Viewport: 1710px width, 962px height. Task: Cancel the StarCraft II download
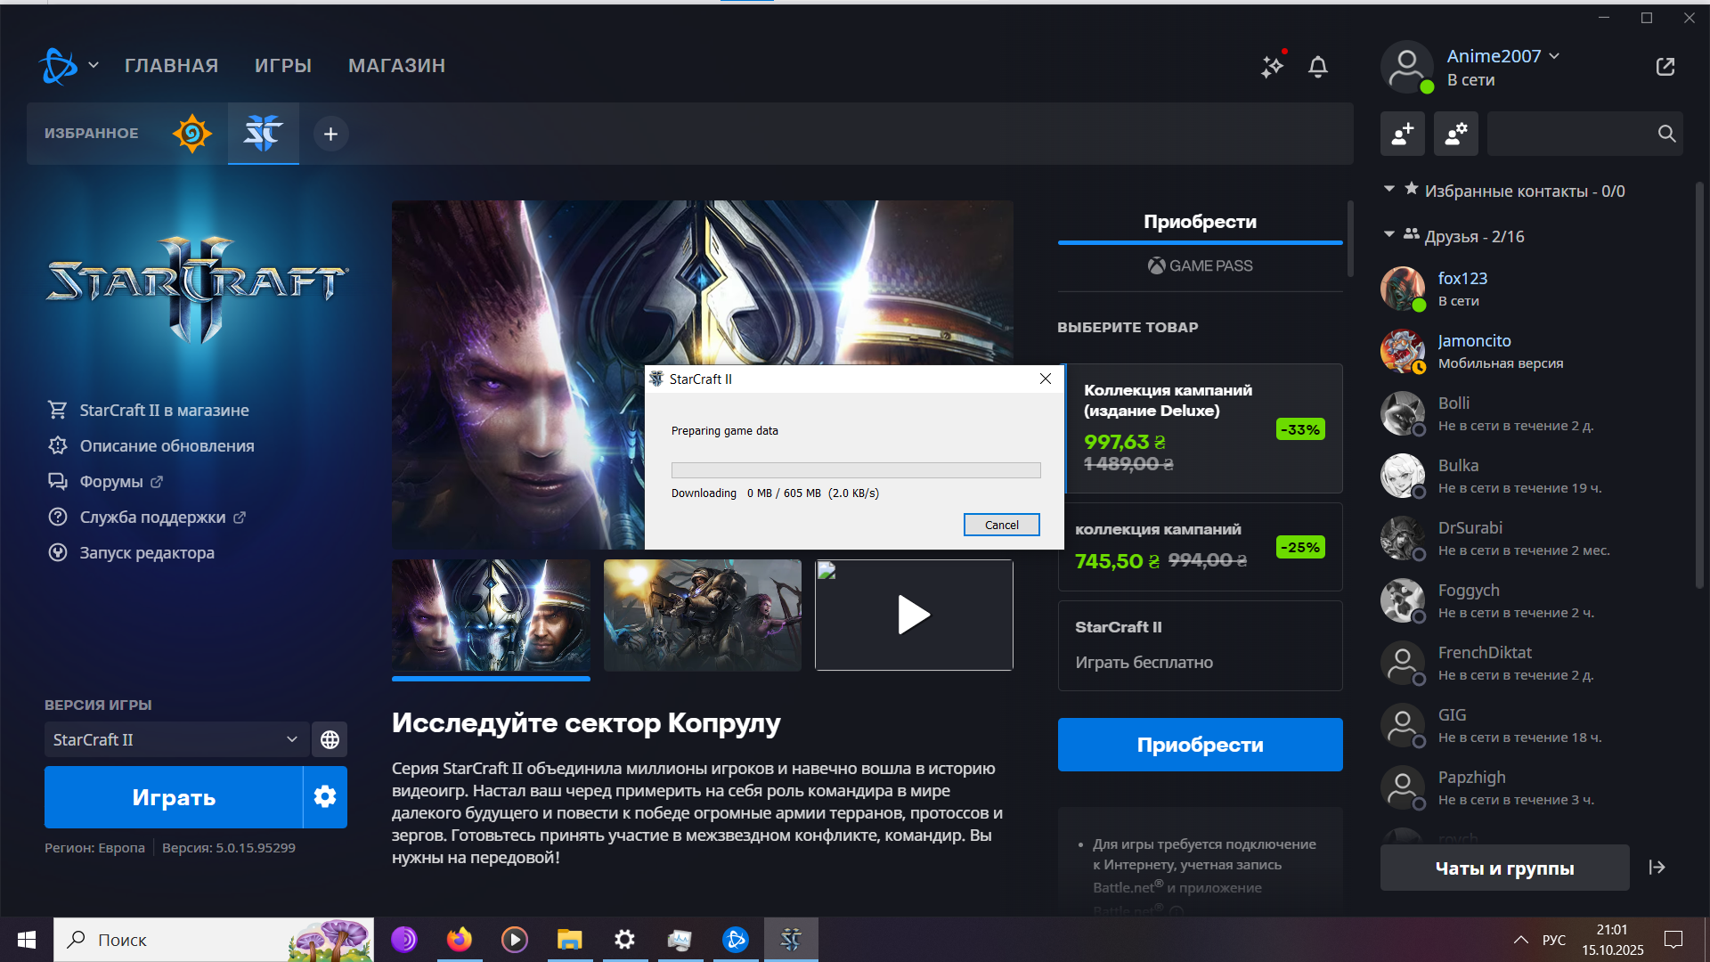[x=1001, y=525]
